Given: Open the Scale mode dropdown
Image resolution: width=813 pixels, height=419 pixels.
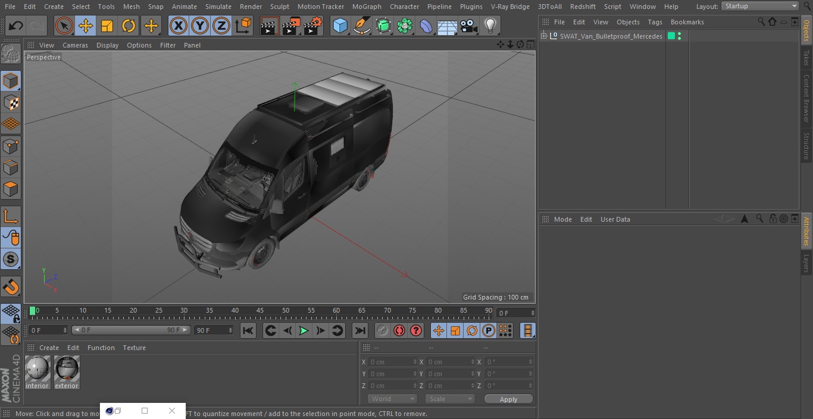Looking at the screenshot, I should pos(450,399).
